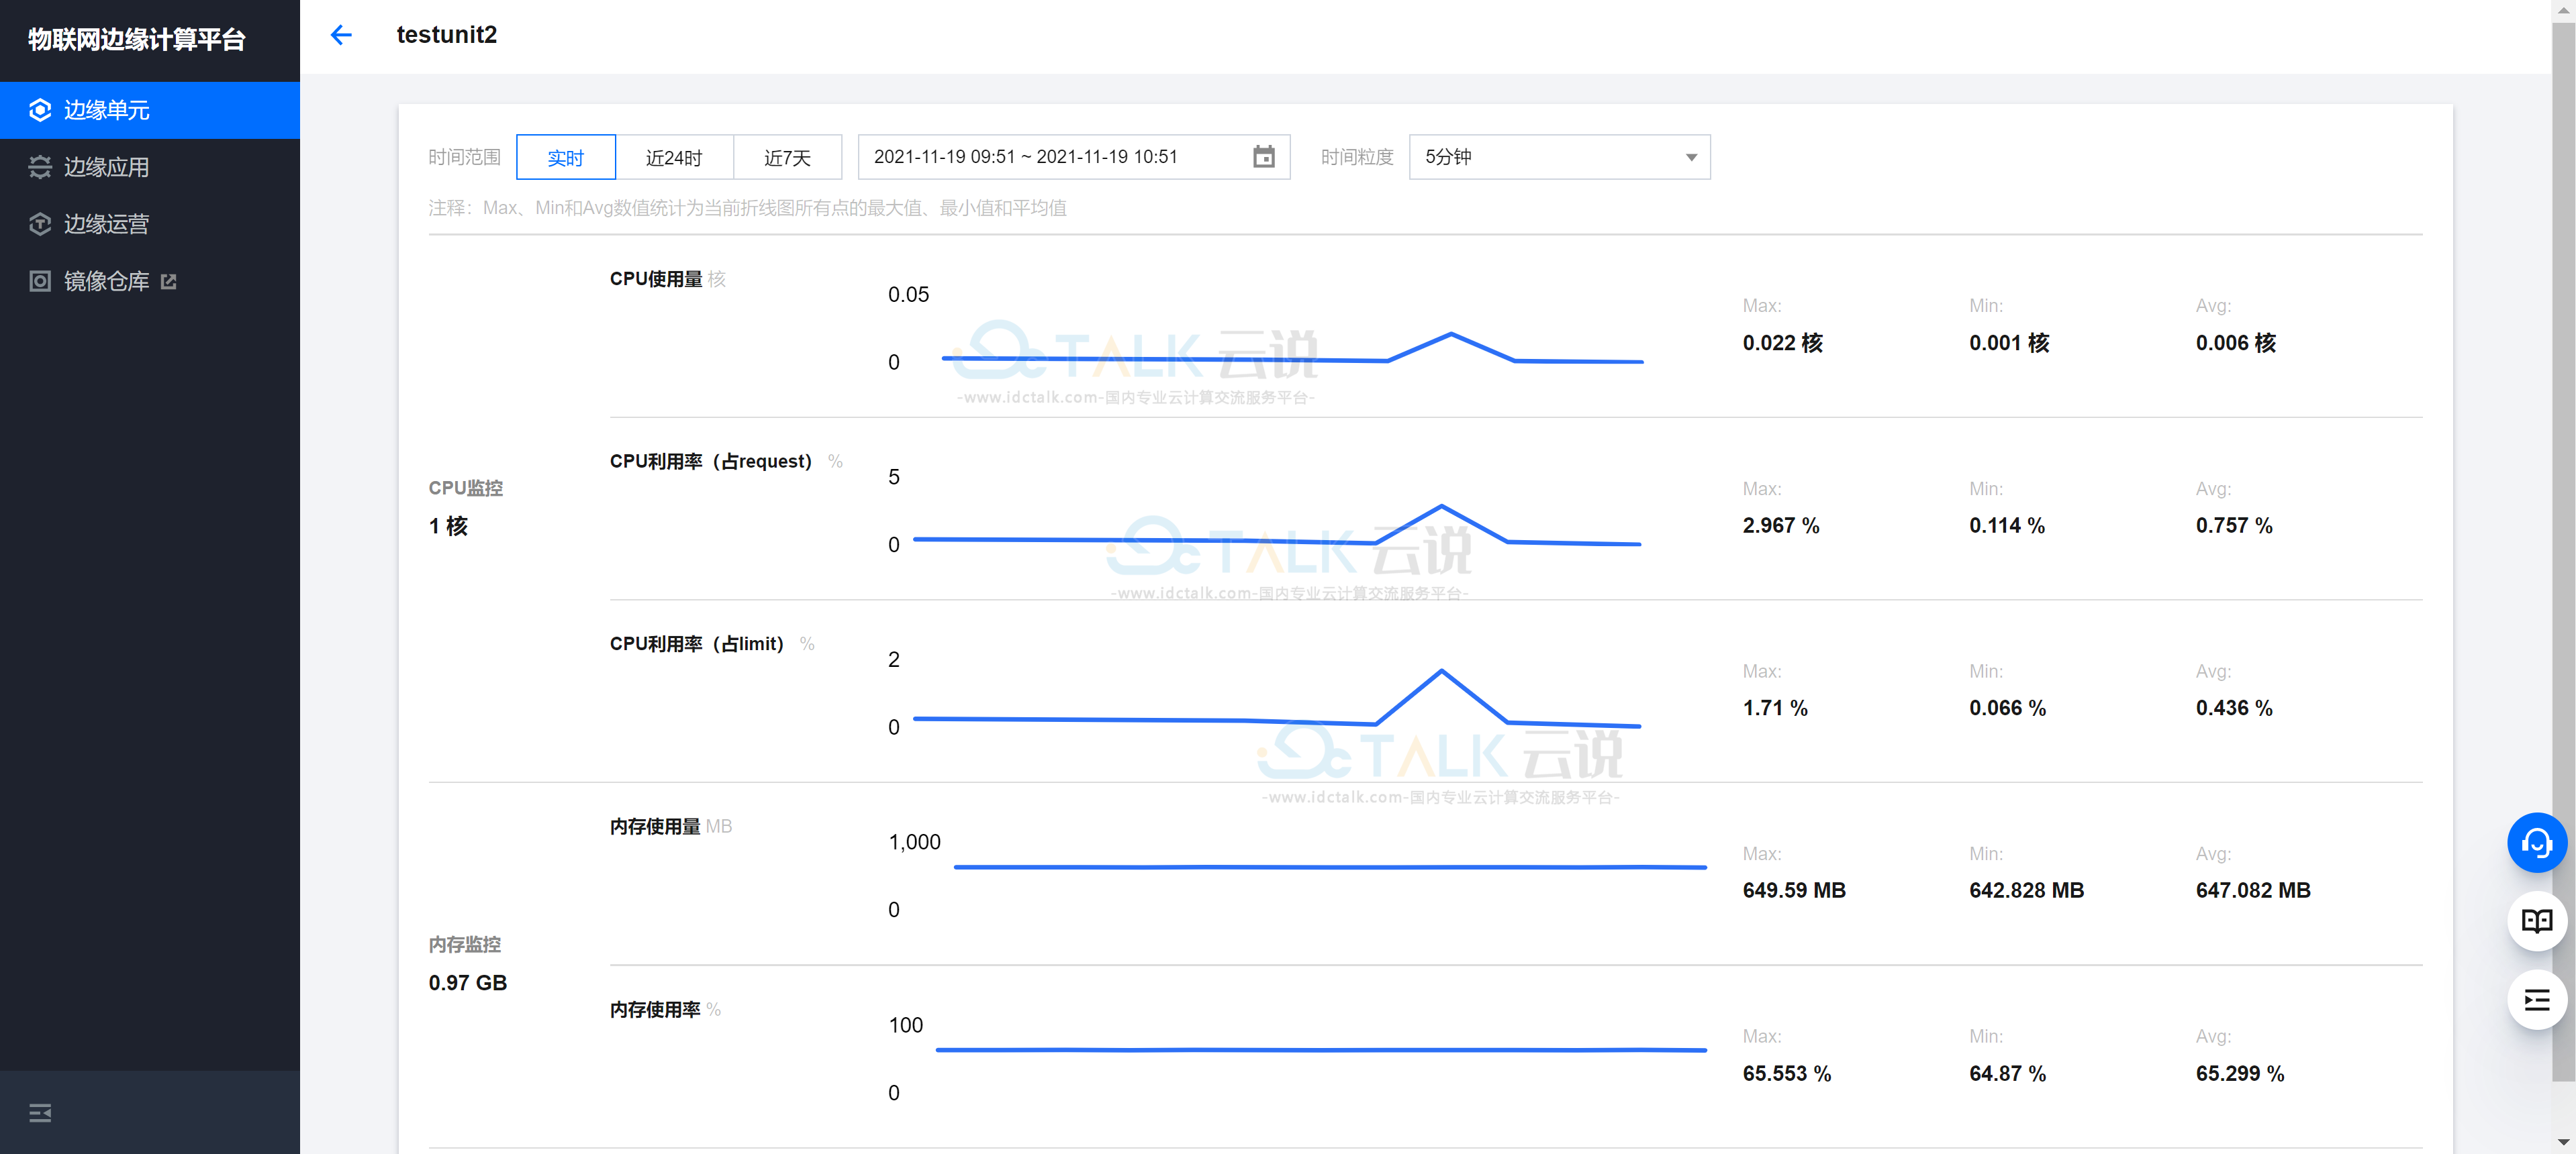Click the 边缘运营 sidebar icon

(x=40, y=224)
